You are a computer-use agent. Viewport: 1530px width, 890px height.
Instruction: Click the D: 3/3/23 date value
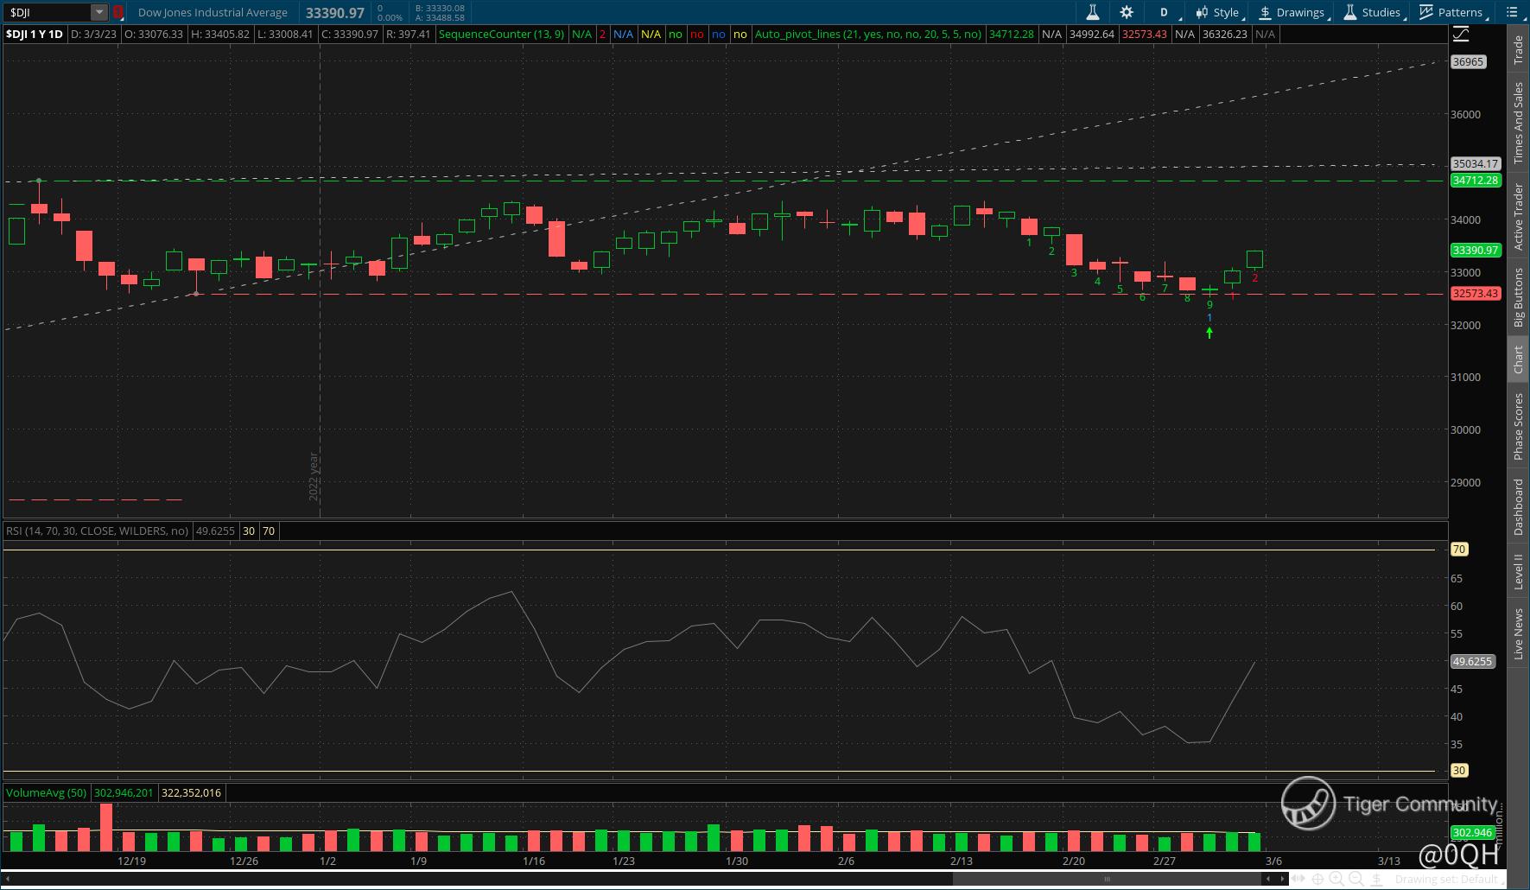click(x=93, y=35)
